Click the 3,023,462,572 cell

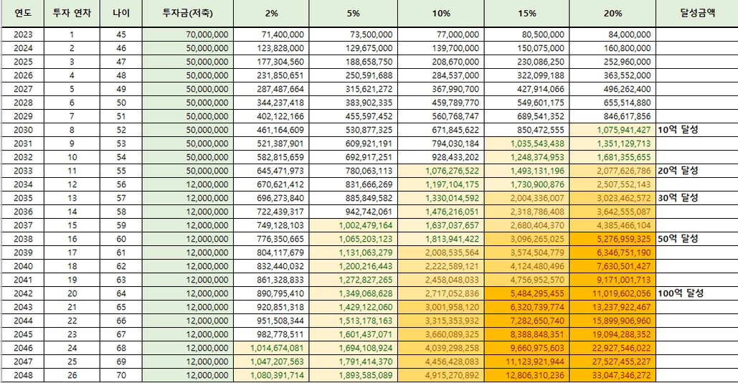coord(612,198)
